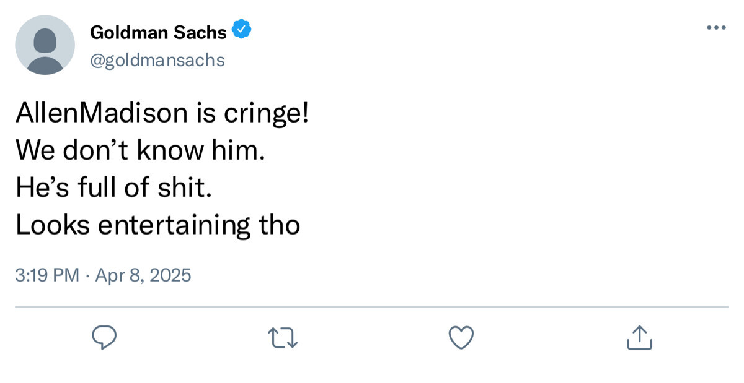Visit the @goldmansachs handle
The height and width of the screenshot is (383, 744).
click(x=157, y=60)
